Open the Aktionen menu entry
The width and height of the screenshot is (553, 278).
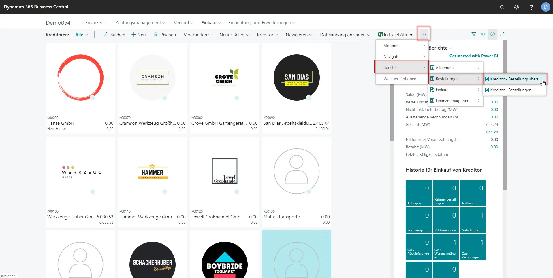click(402, 46)
